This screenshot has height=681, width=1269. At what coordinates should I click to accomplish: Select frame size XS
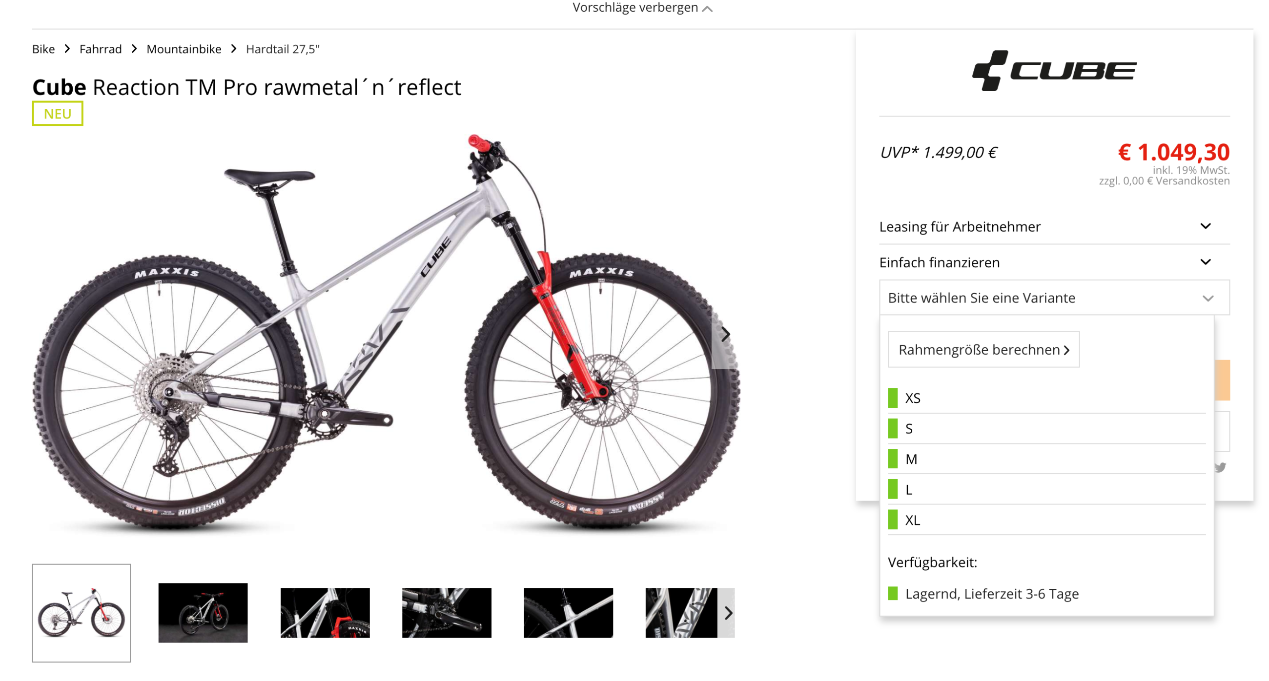[1046, 398]
